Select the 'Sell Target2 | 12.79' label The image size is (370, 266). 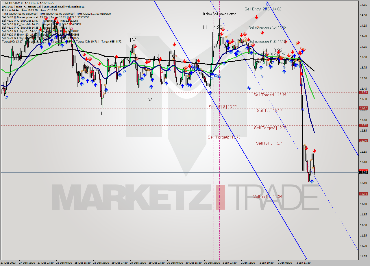[224, 137]
